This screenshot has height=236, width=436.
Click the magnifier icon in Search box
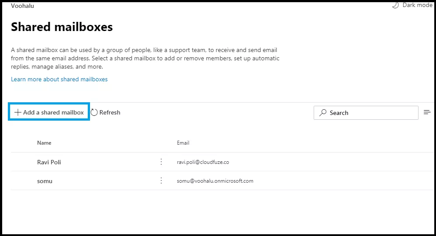point(323,113)
